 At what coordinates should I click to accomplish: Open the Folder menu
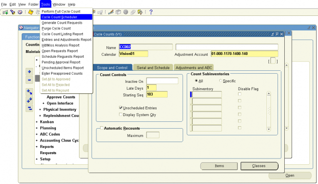click(33, 4)
